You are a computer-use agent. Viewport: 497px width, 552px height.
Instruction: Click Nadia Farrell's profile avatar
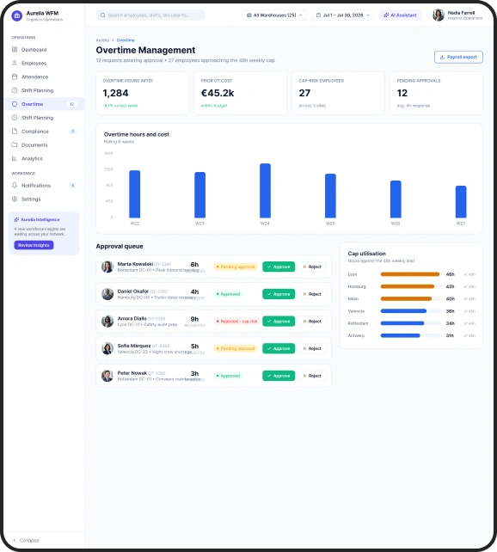[x=439, y=15]
